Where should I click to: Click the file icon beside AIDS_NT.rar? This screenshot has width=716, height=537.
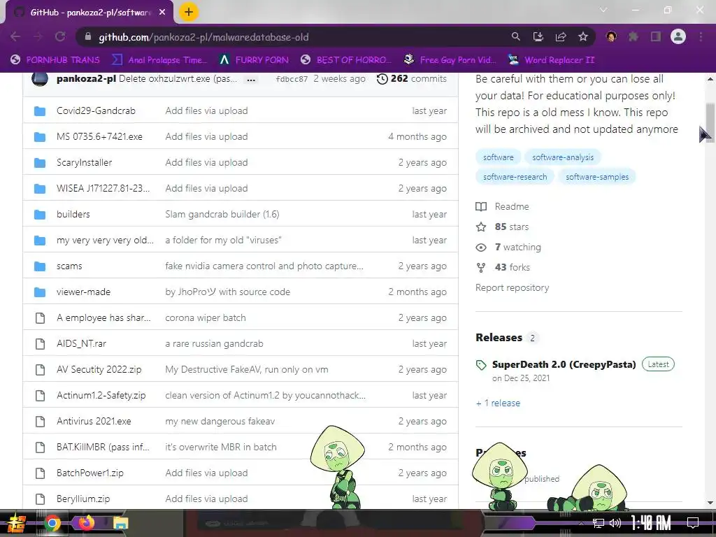point(40,344)
